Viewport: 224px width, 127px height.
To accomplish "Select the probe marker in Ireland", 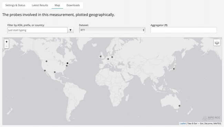I will 101,56.
